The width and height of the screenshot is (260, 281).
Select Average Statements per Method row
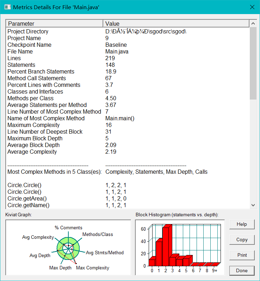pos(128,105)
